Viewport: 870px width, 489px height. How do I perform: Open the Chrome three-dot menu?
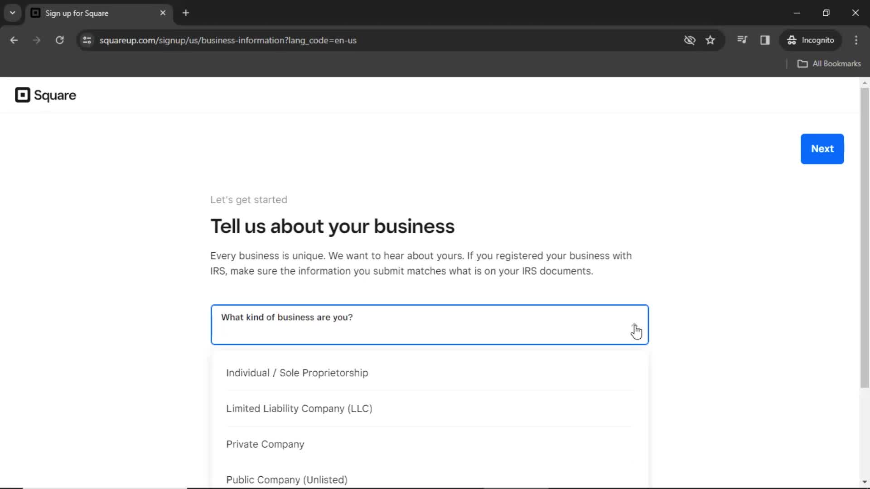pyautogui.click(x=856, y=40)
